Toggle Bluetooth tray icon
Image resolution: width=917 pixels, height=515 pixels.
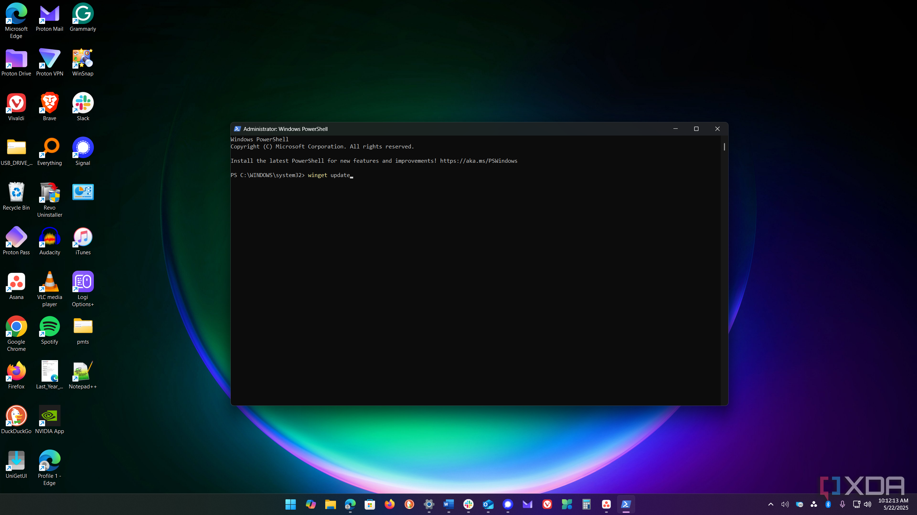coord(828,504)
